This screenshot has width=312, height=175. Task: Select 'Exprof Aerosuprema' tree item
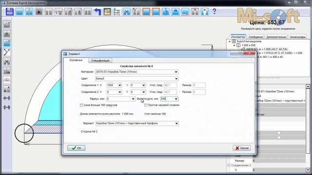coord(249,41)
